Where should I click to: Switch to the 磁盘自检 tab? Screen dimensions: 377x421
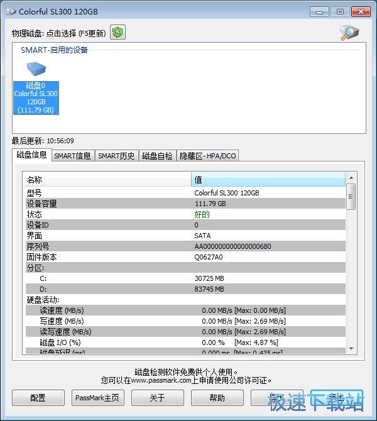coord(157,156)
